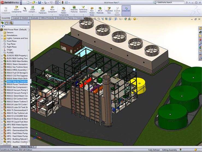Click Smart Fasteners

43,10
